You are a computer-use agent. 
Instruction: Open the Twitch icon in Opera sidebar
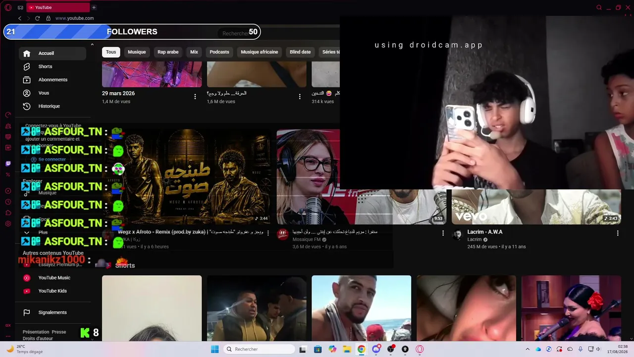pyautogui.click(x=8, y=164)
